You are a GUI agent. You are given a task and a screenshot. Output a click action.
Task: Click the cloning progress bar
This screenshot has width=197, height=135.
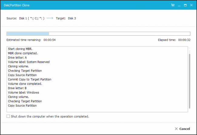[x=98, y=34]
